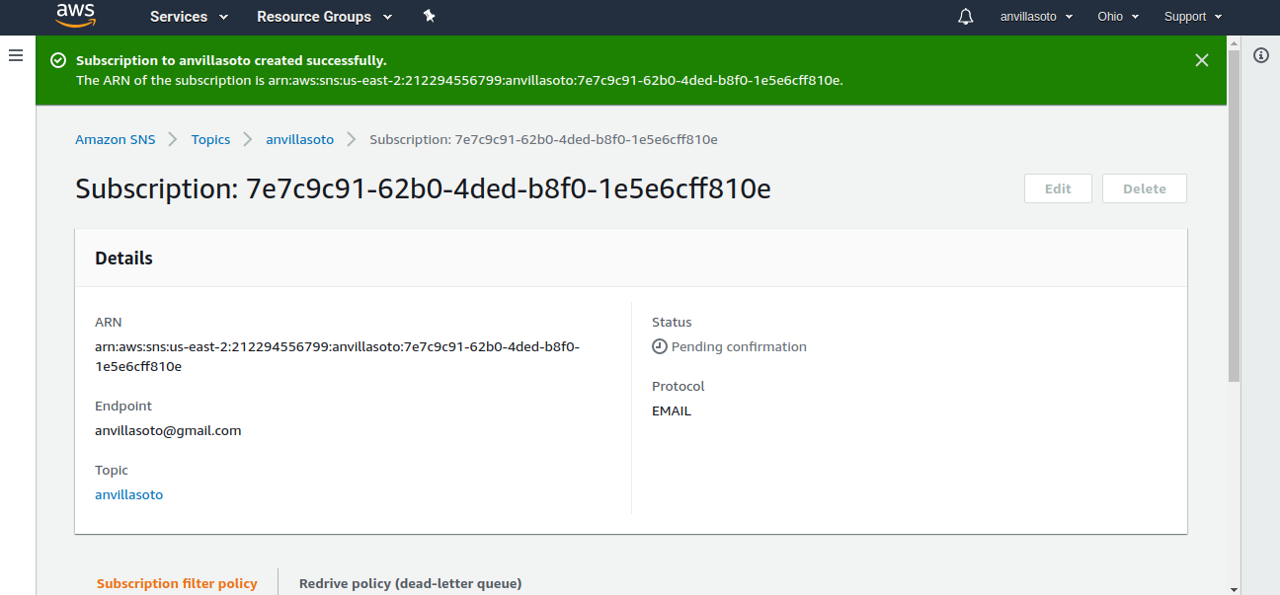The image size is (1280, 595).
Task: Click the EMAIL protocol value
Action: pyautogui.click(x=672, y=410)
